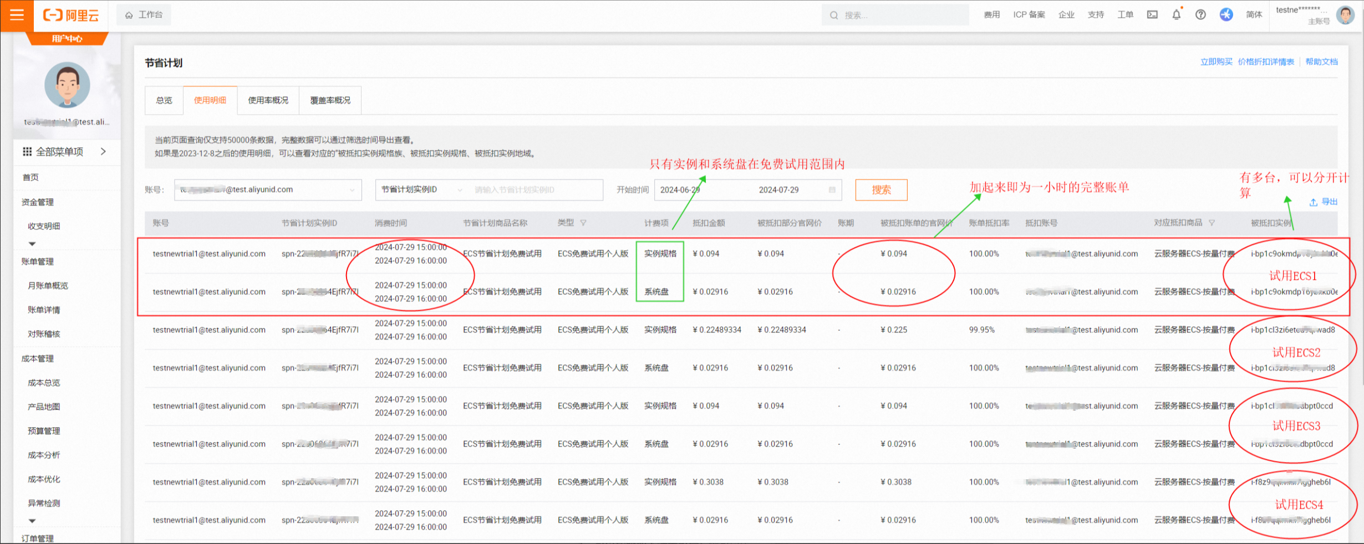Open the 对应抵扣商品 column filter icon
This screenshot has width=1364, height=544.
[x=1212, y=223]
